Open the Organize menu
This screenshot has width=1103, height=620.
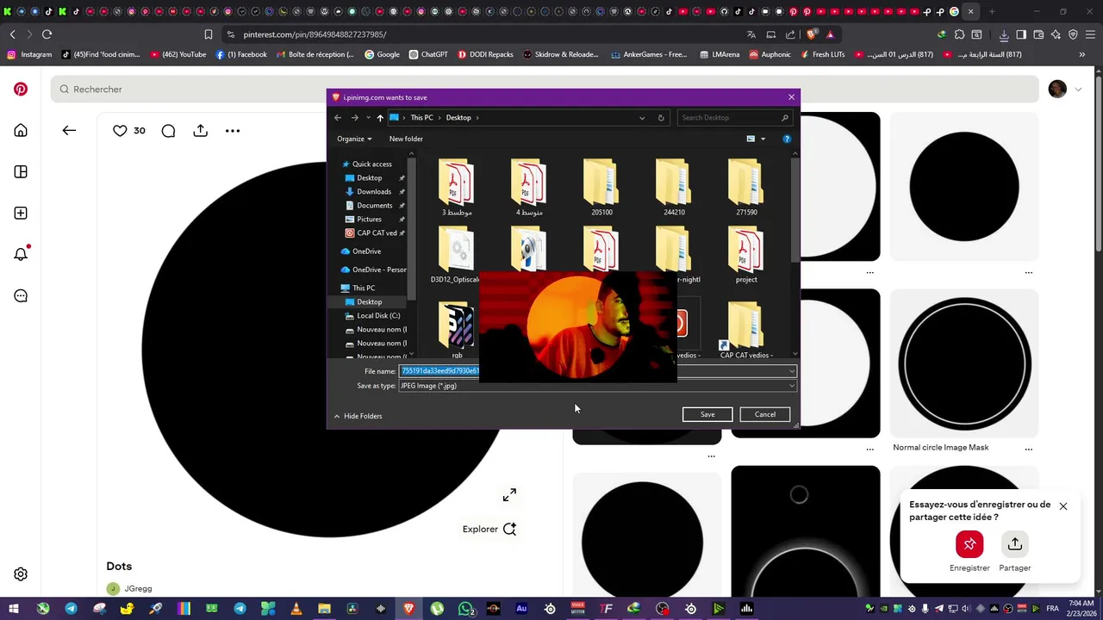pyautogui.click(x=354, y=139)
